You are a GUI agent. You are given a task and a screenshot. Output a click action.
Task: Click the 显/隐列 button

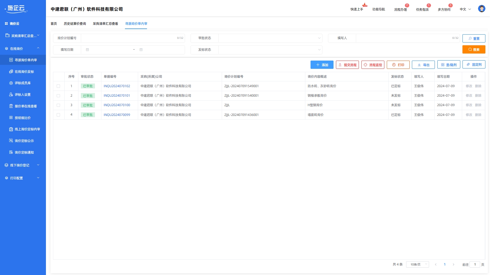[x=449, y=65]
